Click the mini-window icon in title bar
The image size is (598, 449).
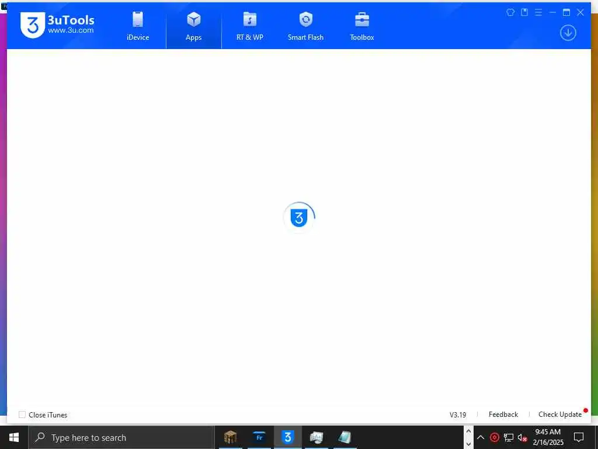525,12
